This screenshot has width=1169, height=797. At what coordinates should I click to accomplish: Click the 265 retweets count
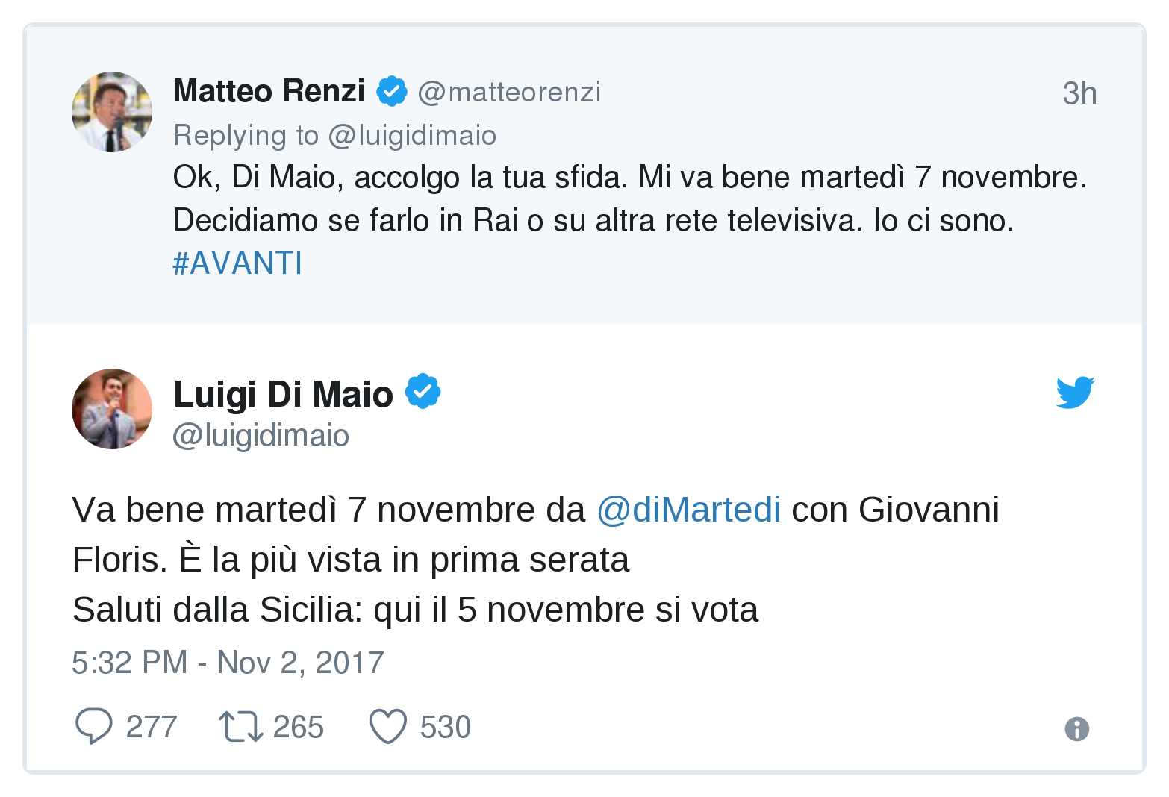[x=298, y=727]
